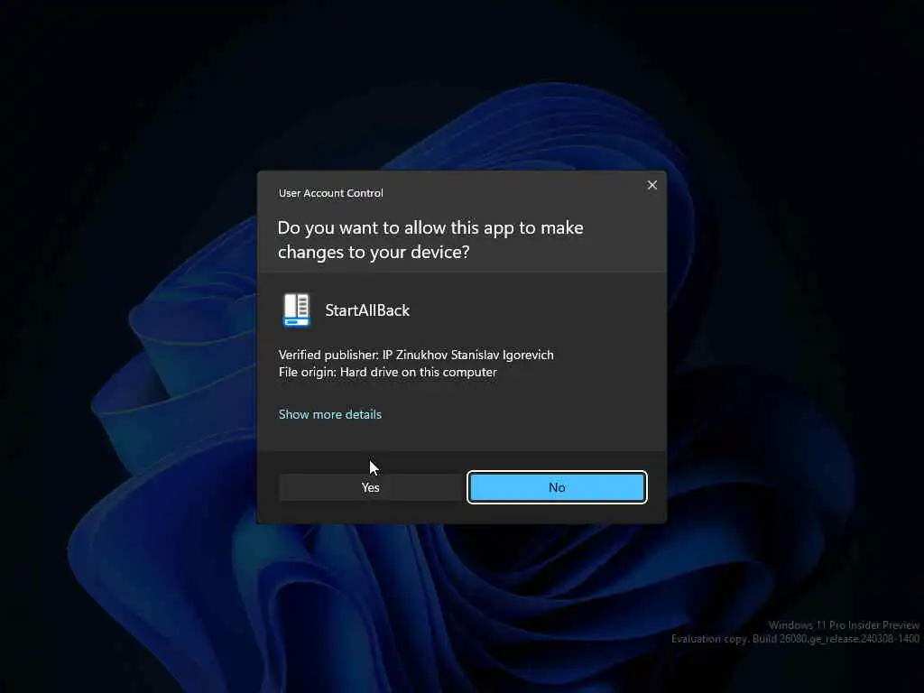This screenshot has width=924, height=693.
Task: Select the StartAllBack program name text
Action: coord(367,310)
